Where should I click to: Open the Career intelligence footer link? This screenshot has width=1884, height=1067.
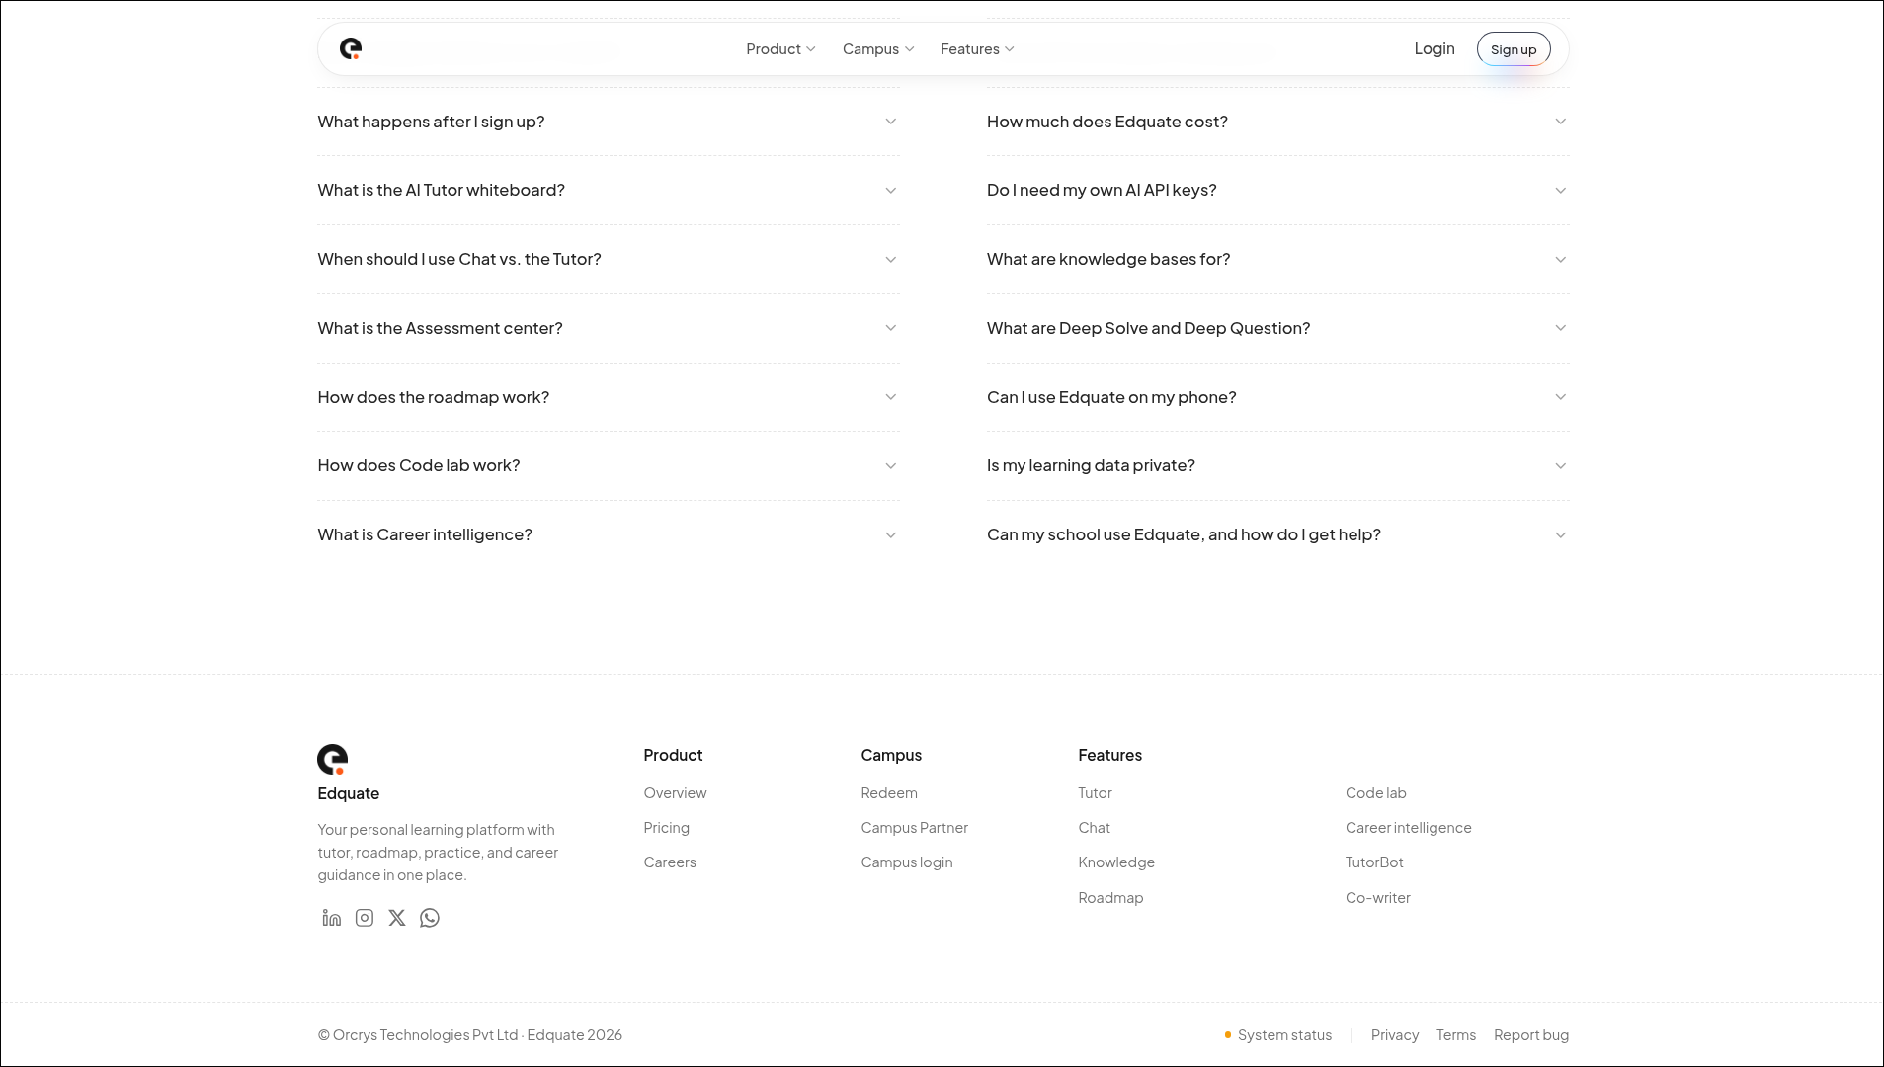1408,828
